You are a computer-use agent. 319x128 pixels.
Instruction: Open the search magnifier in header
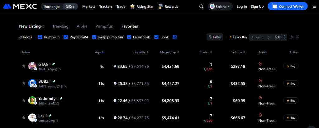pyautogui.click(x=201, y=7)
